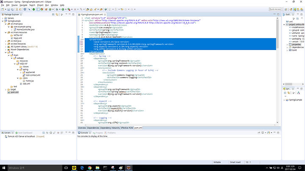
Task: Switch to the Boot Dashboard tab
Action: pyautogui.click(x=24, y=133)
